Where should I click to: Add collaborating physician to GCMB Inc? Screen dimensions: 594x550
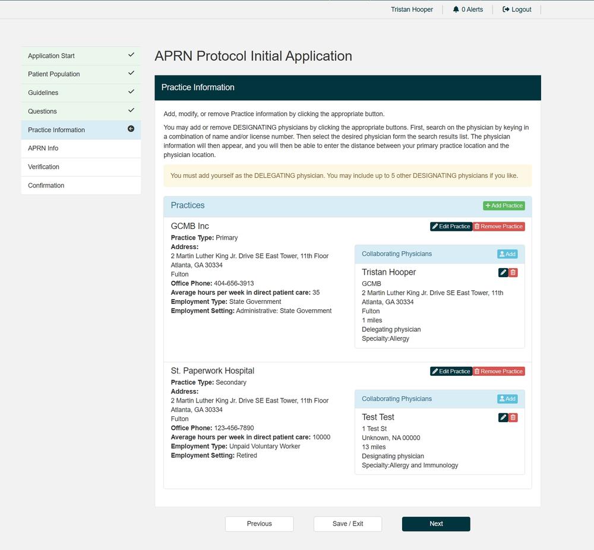tap(507, 254)
